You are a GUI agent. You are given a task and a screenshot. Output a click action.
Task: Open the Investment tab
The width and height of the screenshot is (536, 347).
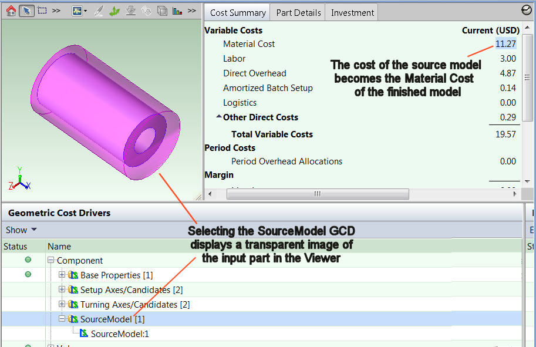[x=352, y=12]
